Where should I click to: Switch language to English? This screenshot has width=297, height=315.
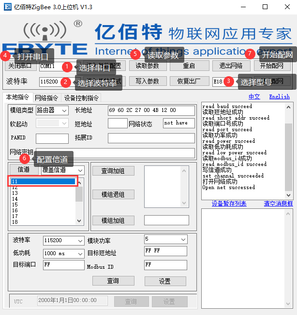tap(279, 96)
